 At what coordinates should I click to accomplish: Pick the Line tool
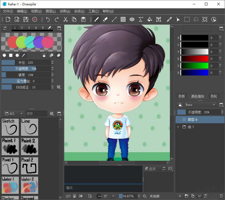click(114, 19)
